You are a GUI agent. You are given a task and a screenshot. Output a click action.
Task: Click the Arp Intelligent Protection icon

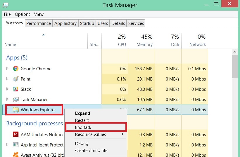tap(16, 145)
